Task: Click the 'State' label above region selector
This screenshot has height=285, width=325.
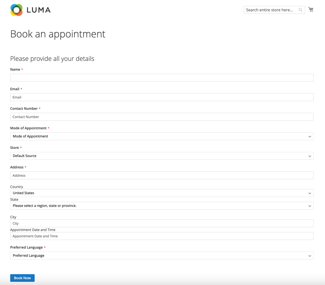Action: (x=14, y=199)
